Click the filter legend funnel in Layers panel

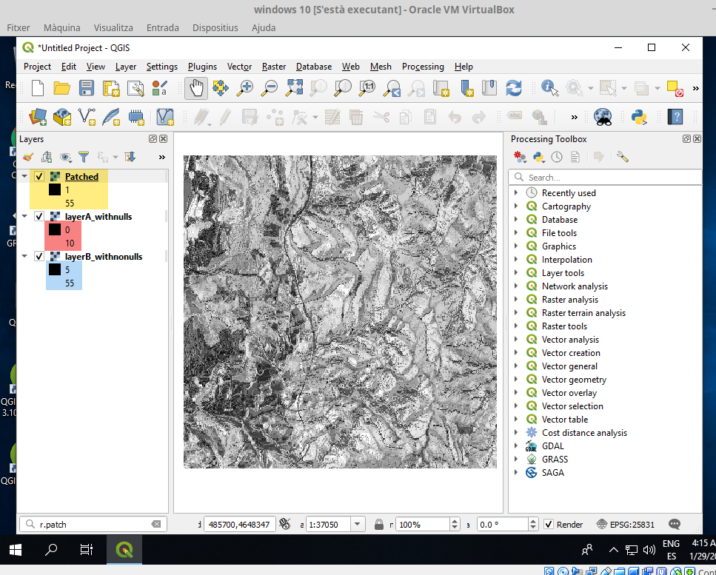83,156
